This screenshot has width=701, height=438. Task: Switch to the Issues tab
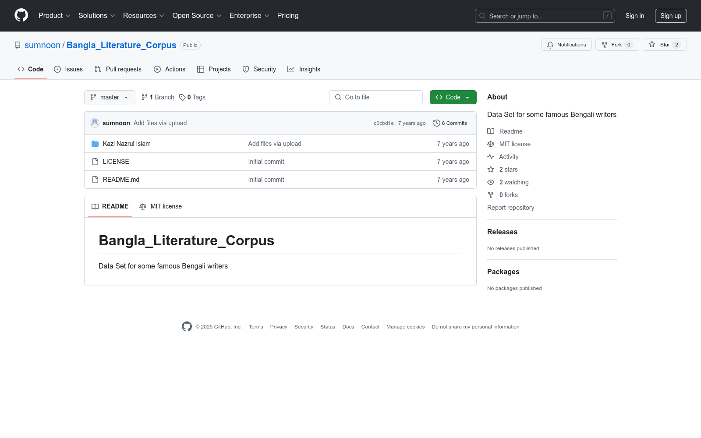[x=68, y=69]
